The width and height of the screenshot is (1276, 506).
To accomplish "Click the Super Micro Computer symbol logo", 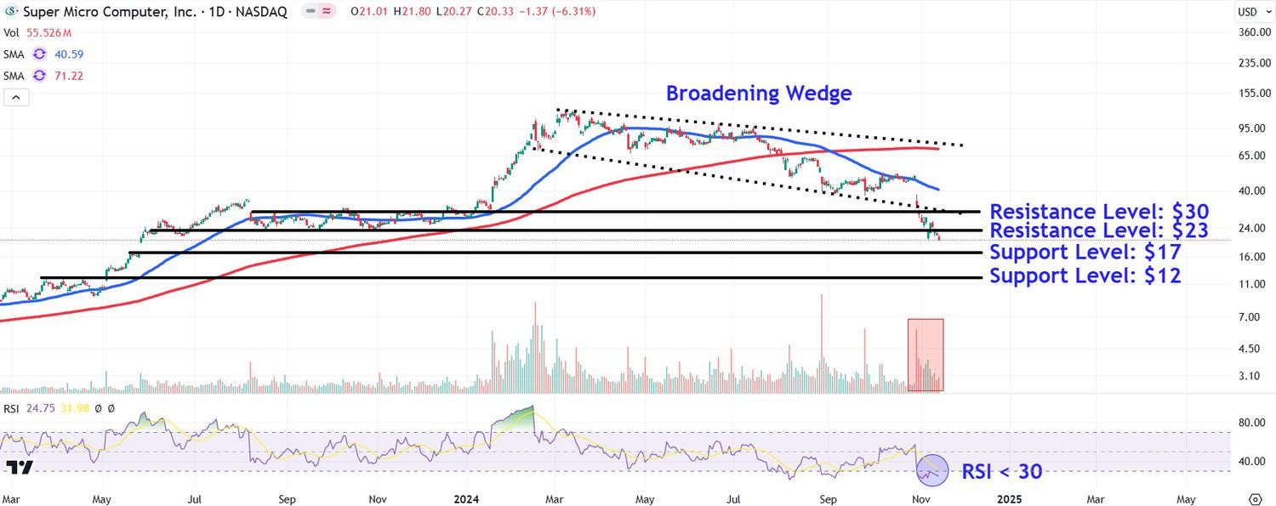I will tap(11, 12).
